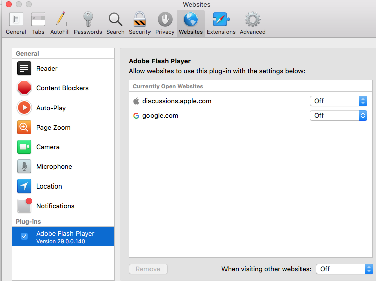This screenshot has width=376, height=281.
Task: Click the 'Version 29.0.0.140' text
Action: pos(60,241)
